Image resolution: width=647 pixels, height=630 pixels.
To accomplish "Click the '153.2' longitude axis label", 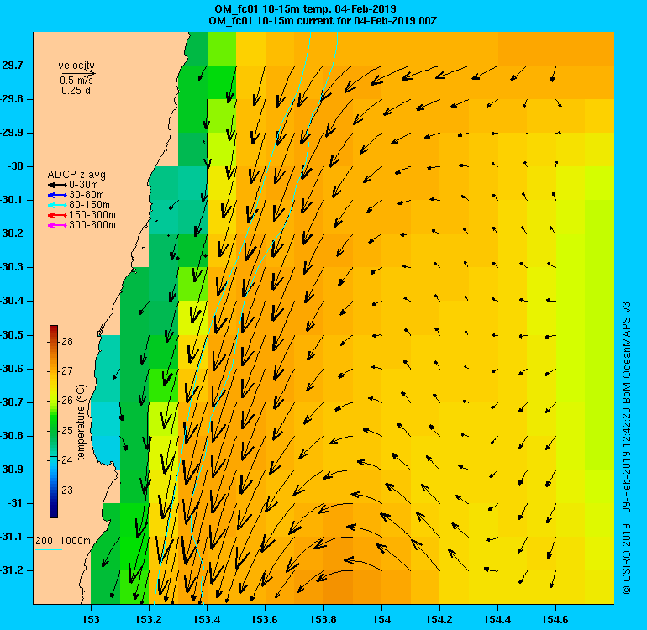I will 149,619.
